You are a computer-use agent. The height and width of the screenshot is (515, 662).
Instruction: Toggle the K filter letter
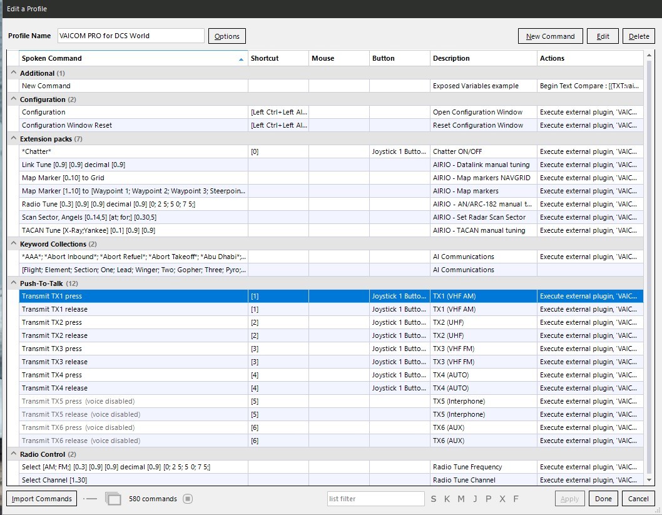point(447,499)
